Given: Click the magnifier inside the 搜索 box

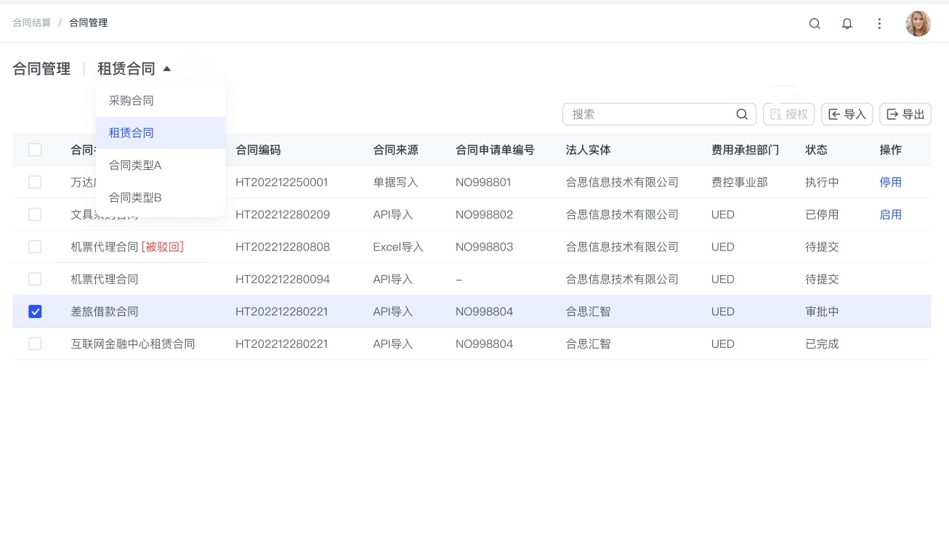Looking at the screenshot, I should click(x=742, y=114).
